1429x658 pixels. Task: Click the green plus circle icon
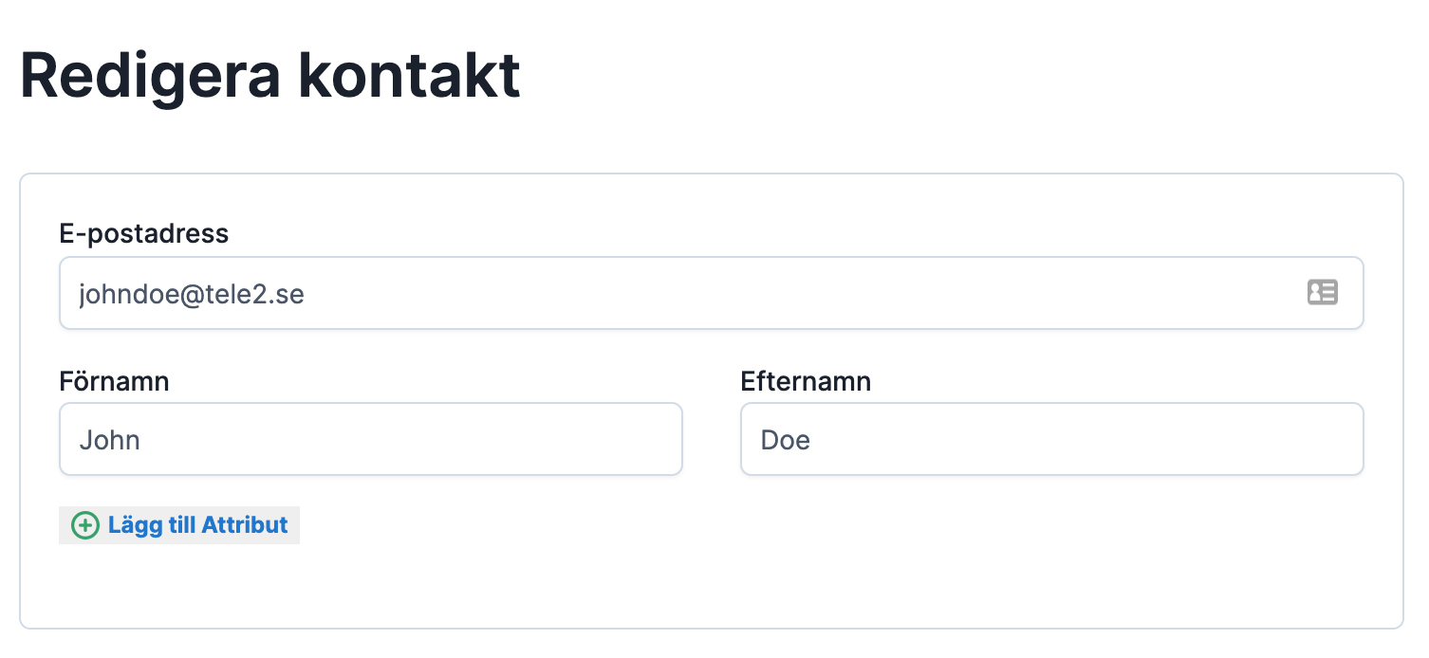85,525
